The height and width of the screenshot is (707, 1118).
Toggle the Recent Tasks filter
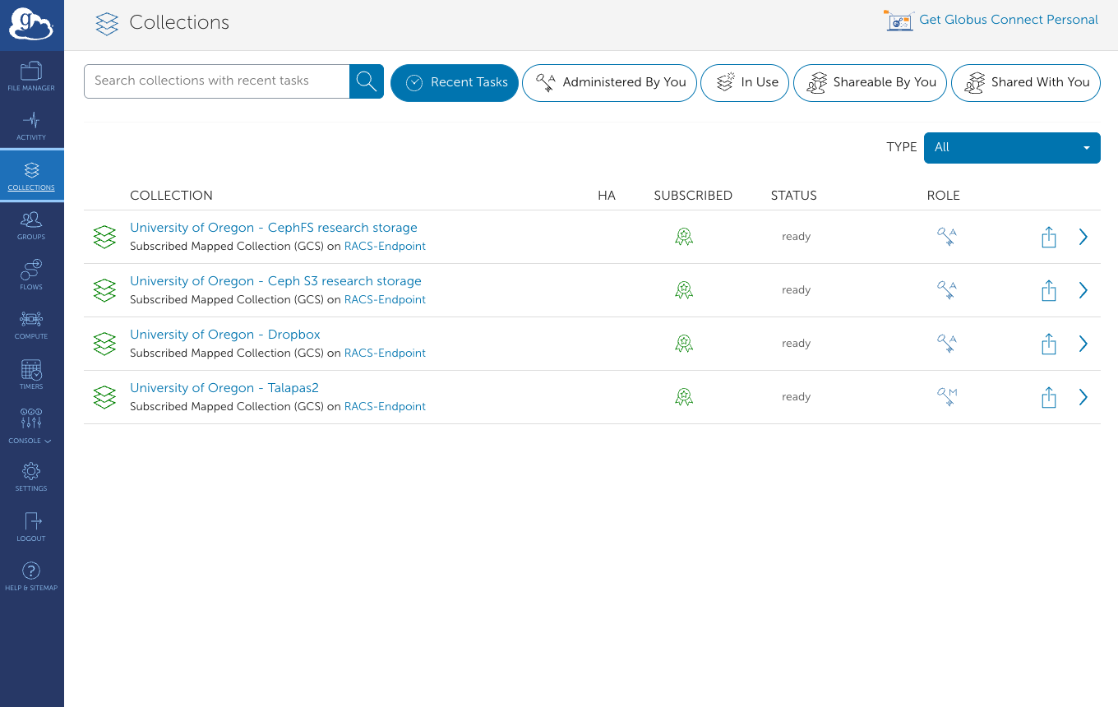pos(455,82)
